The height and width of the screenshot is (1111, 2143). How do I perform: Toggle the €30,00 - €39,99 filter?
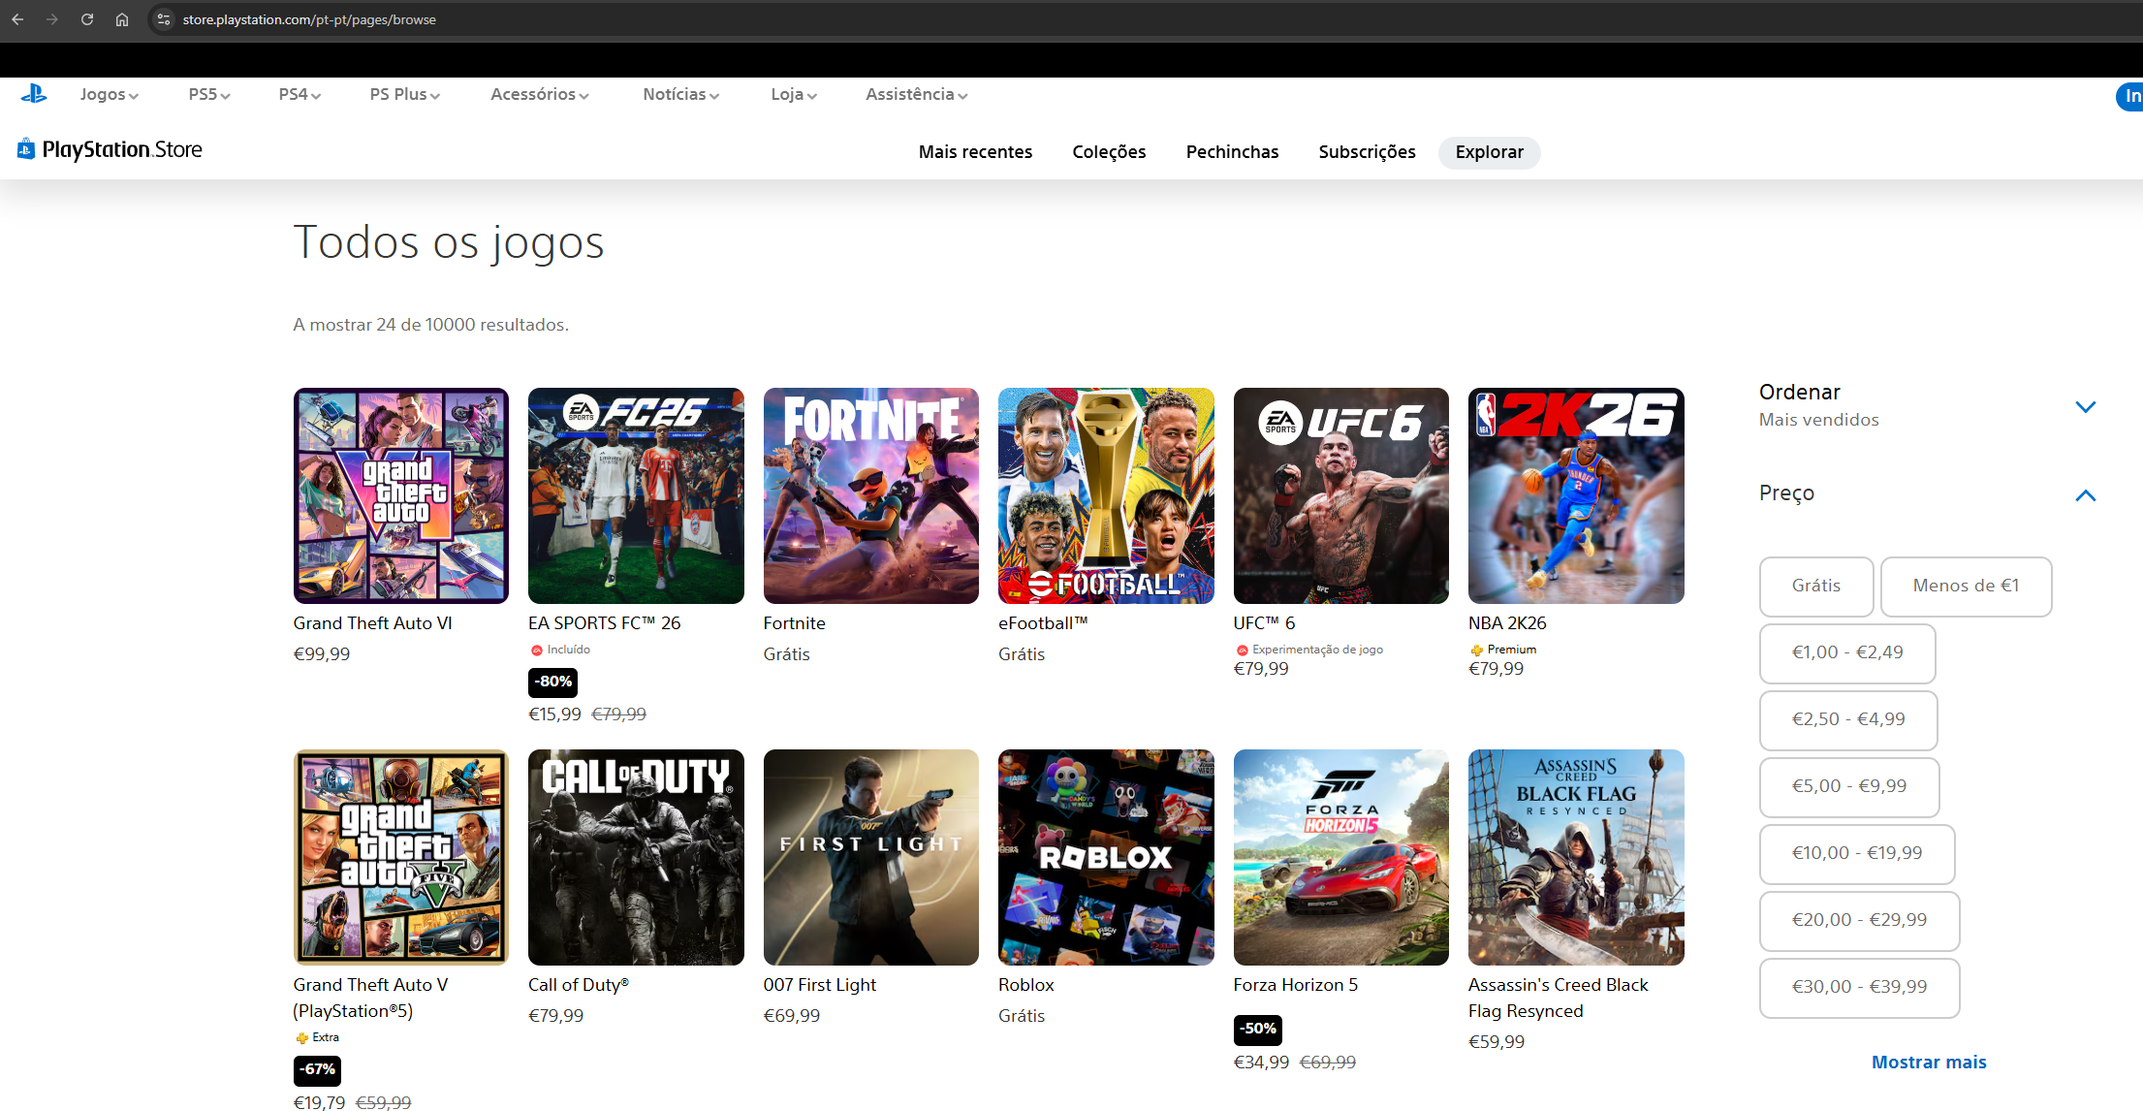coord(1859,987)
